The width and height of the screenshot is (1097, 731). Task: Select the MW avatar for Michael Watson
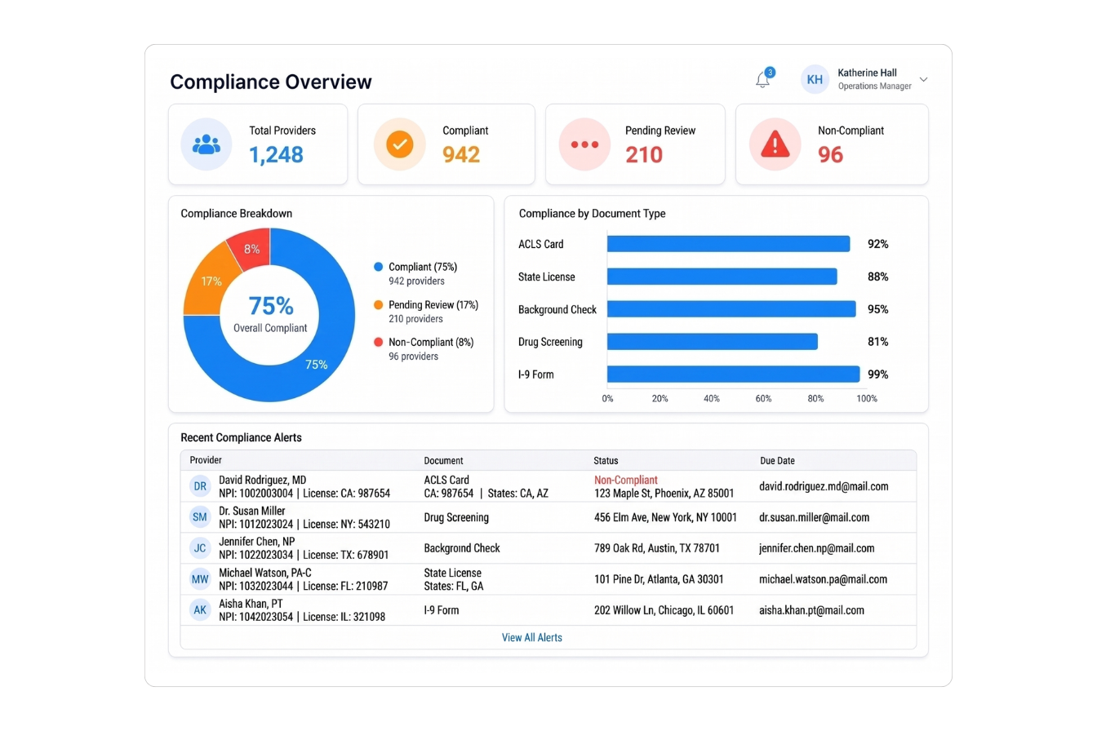tap(200, 578)
